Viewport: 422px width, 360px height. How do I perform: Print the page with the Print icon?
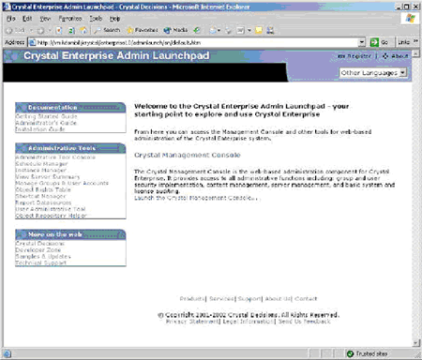click(228, 30)
